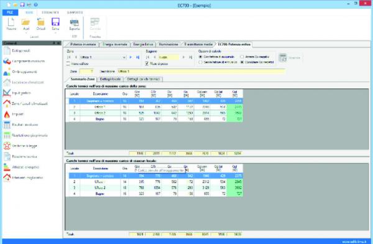
Task: Open Input grafico in the sidebar
Action: click(x=17, y=93)
